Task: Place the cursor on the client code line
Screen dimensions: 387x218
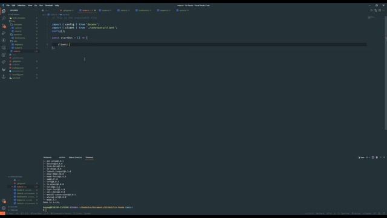Action: [x=64, y=44]
